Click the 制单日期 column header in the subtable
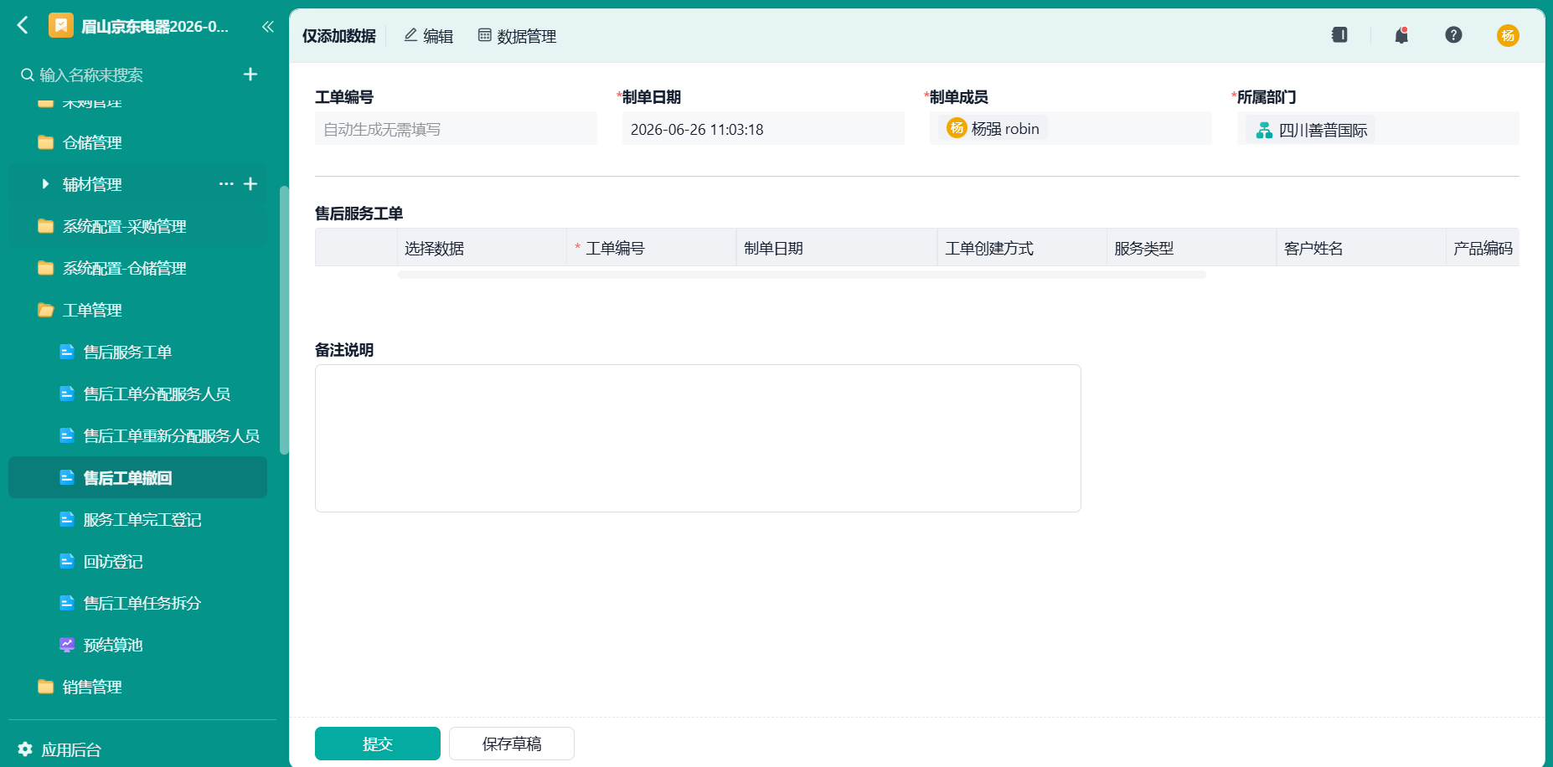 pyautogui.click(x=837, y=248)
